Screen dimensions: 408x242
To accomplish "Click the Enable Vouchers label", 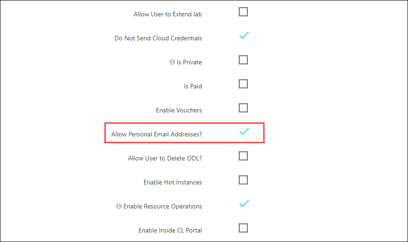I will [179, 110].
